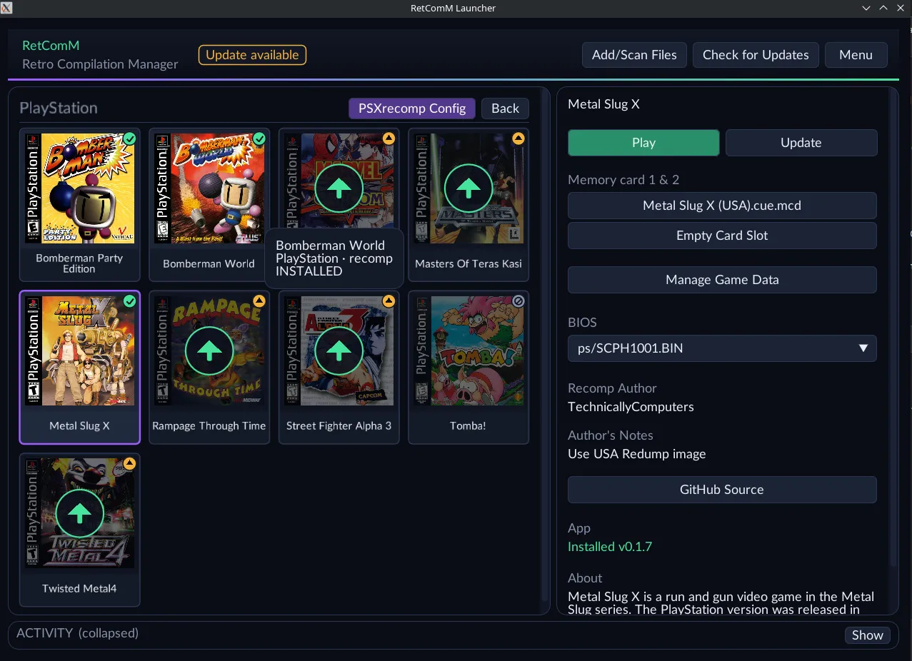Select Bomberman Party Edition cover art
The height and width of the screenshot is (661, 912).
[79, 188]
